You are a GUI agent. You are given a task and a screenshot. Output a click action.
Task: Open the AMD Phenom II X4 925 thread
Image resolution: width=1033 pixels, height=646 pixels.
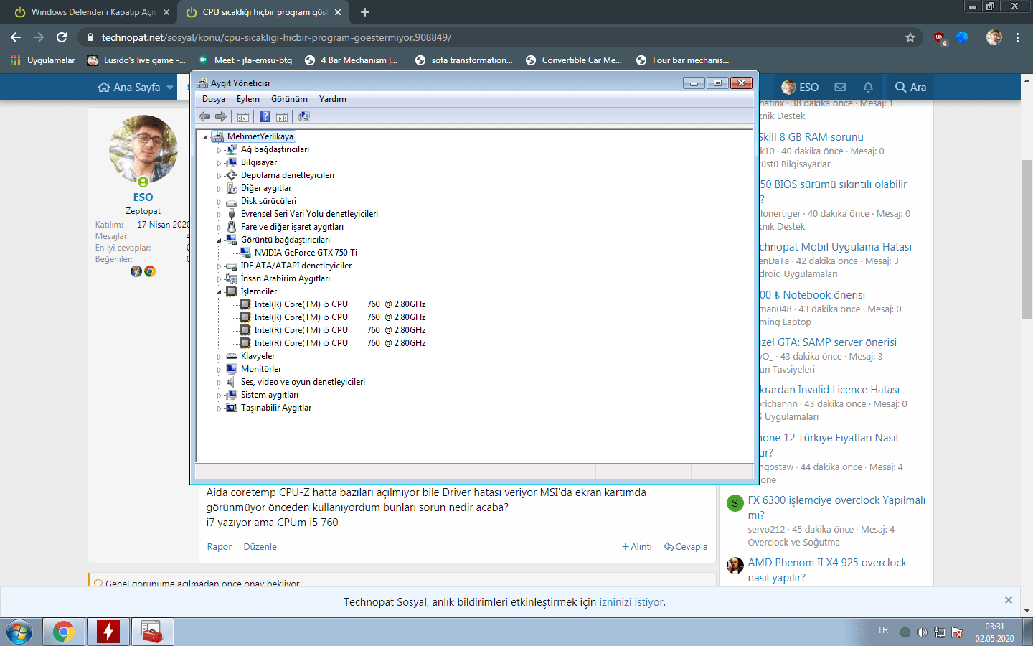click(x=827, y=570)
